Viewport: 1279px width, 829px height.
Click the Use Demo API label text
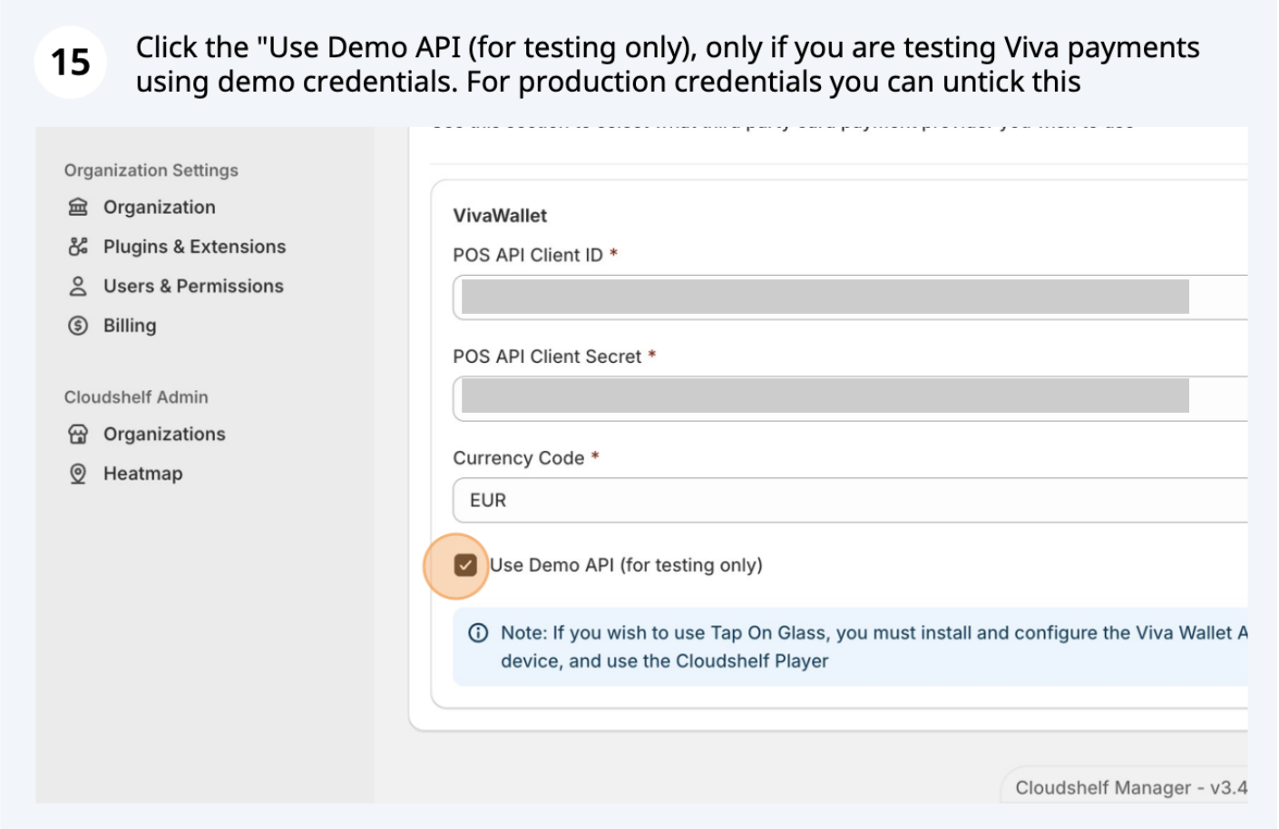(x=626, y=565)
